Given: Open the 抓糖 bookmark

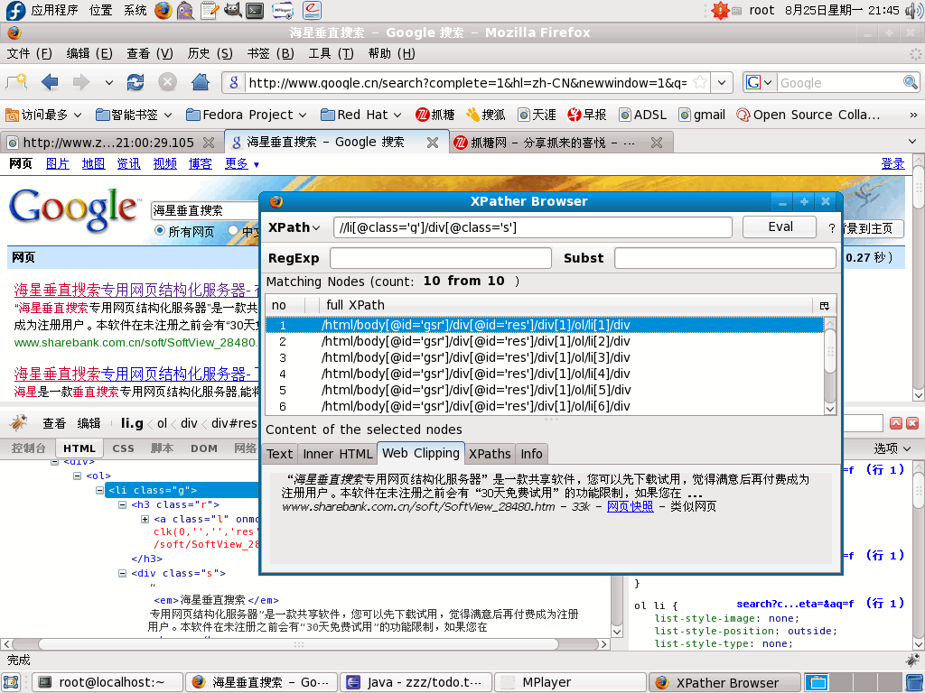Looking at the screenshot, I should coord(435,115).
